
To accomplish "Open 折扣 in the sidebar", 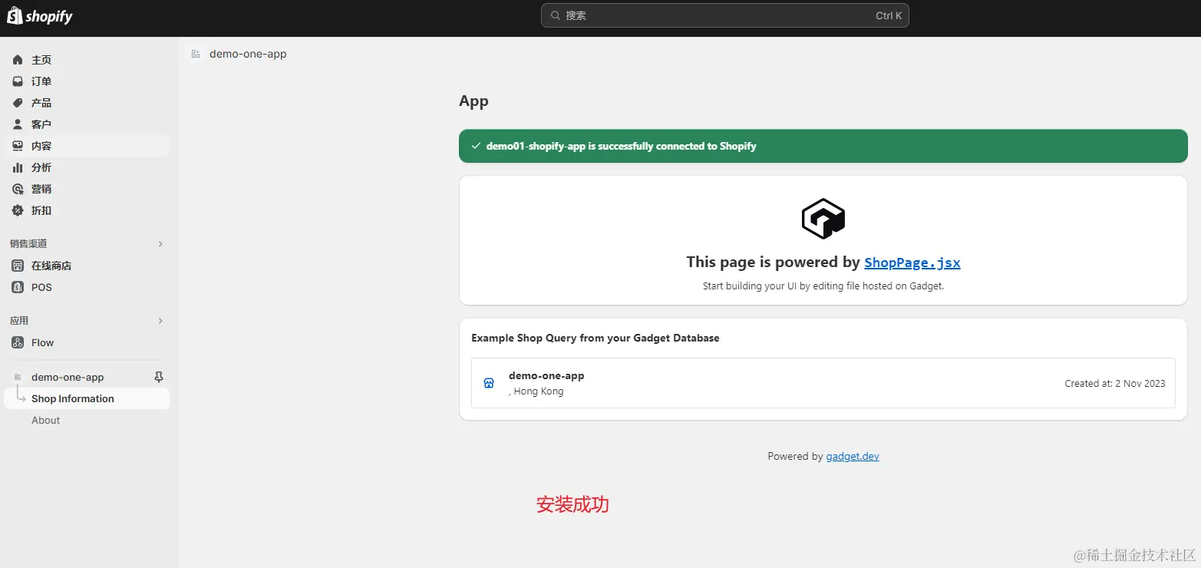I will [x=41, y=210].
